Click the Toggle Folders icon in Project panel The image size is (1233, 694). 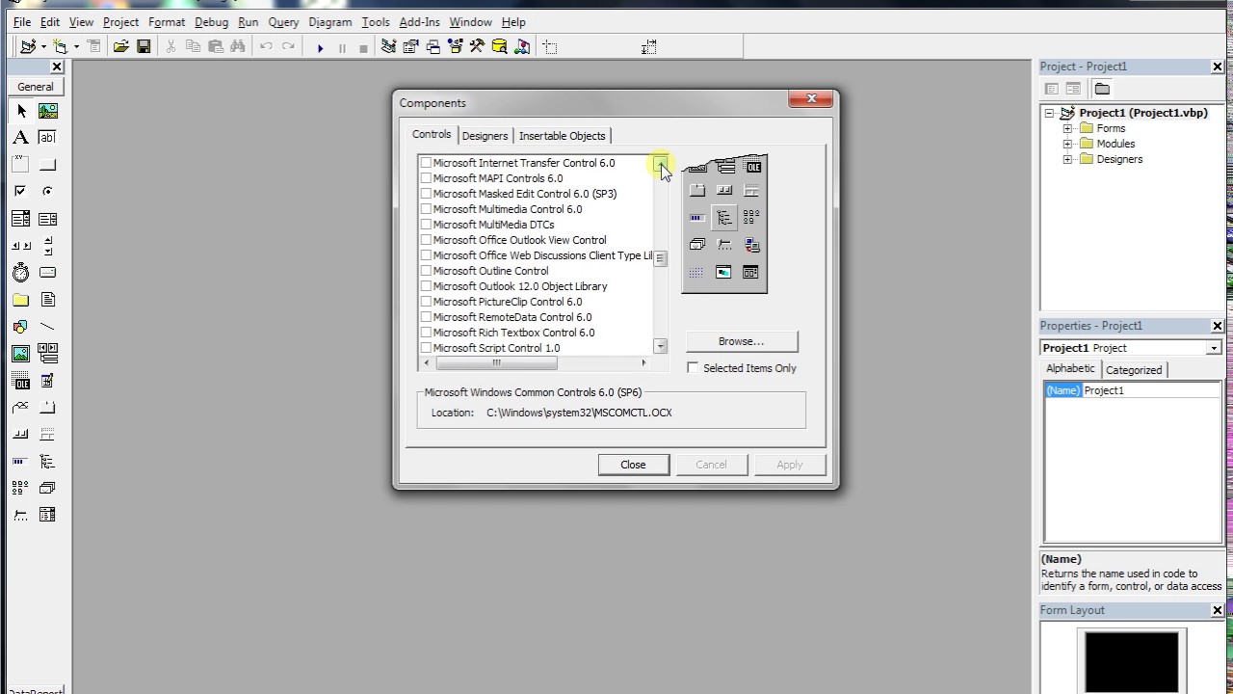point(1102,89)
